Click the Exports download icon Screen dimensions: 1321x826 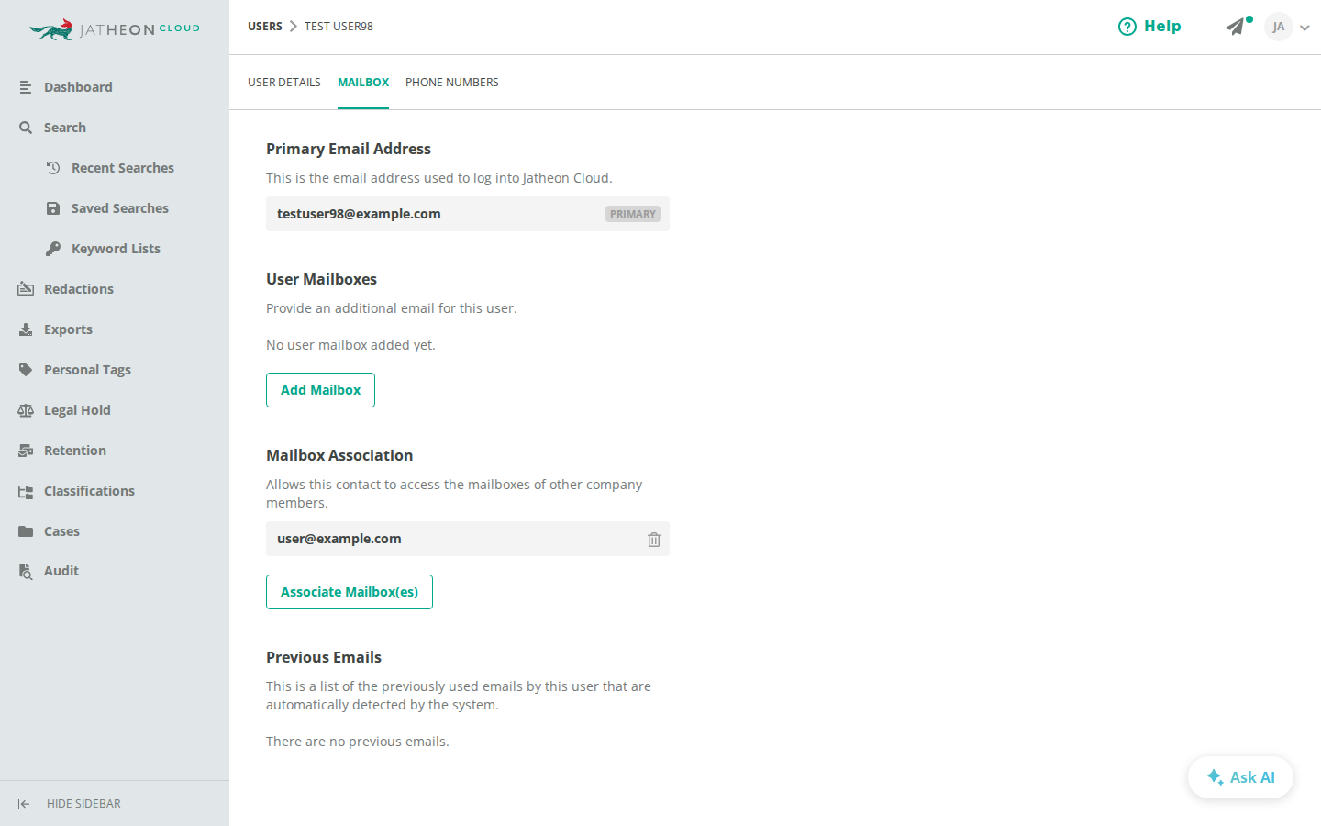[26, 329]
